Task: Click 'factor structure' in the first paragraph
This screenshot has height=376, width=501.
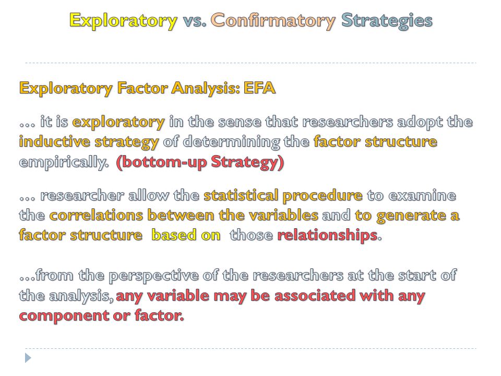Action: (375, 142)
